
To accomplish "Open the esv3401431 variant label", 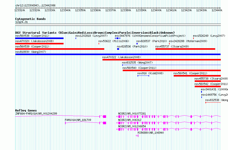I will pos(214,89).
